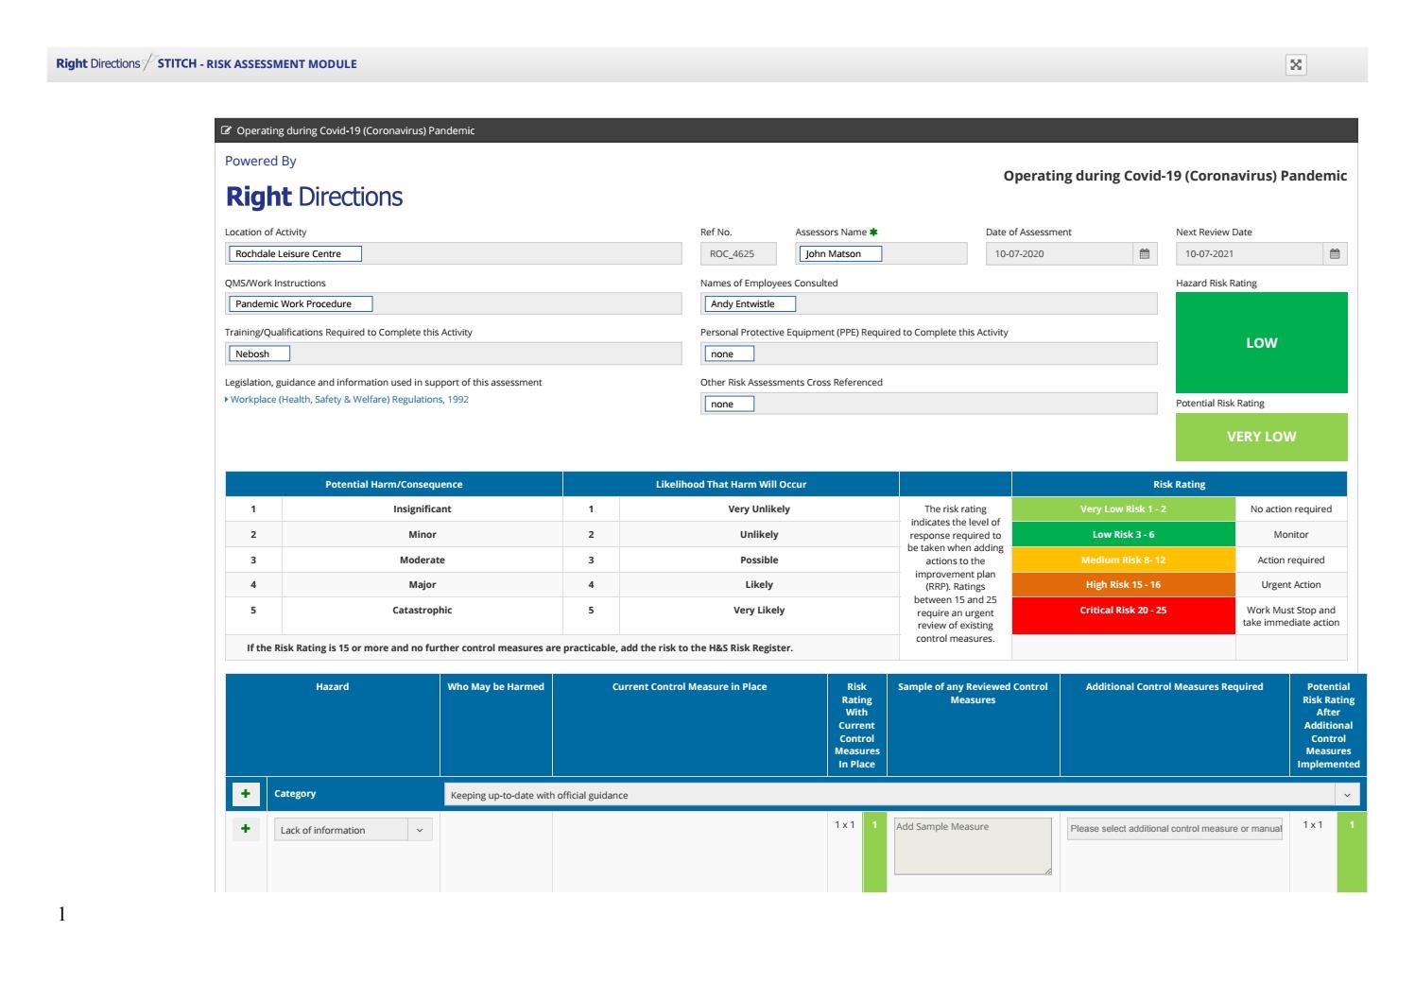This screenshot has height=1000, width=1415.
Task: Expand the Workplace Regulations 1992 legislation link
Action: (x=349, y=400)
